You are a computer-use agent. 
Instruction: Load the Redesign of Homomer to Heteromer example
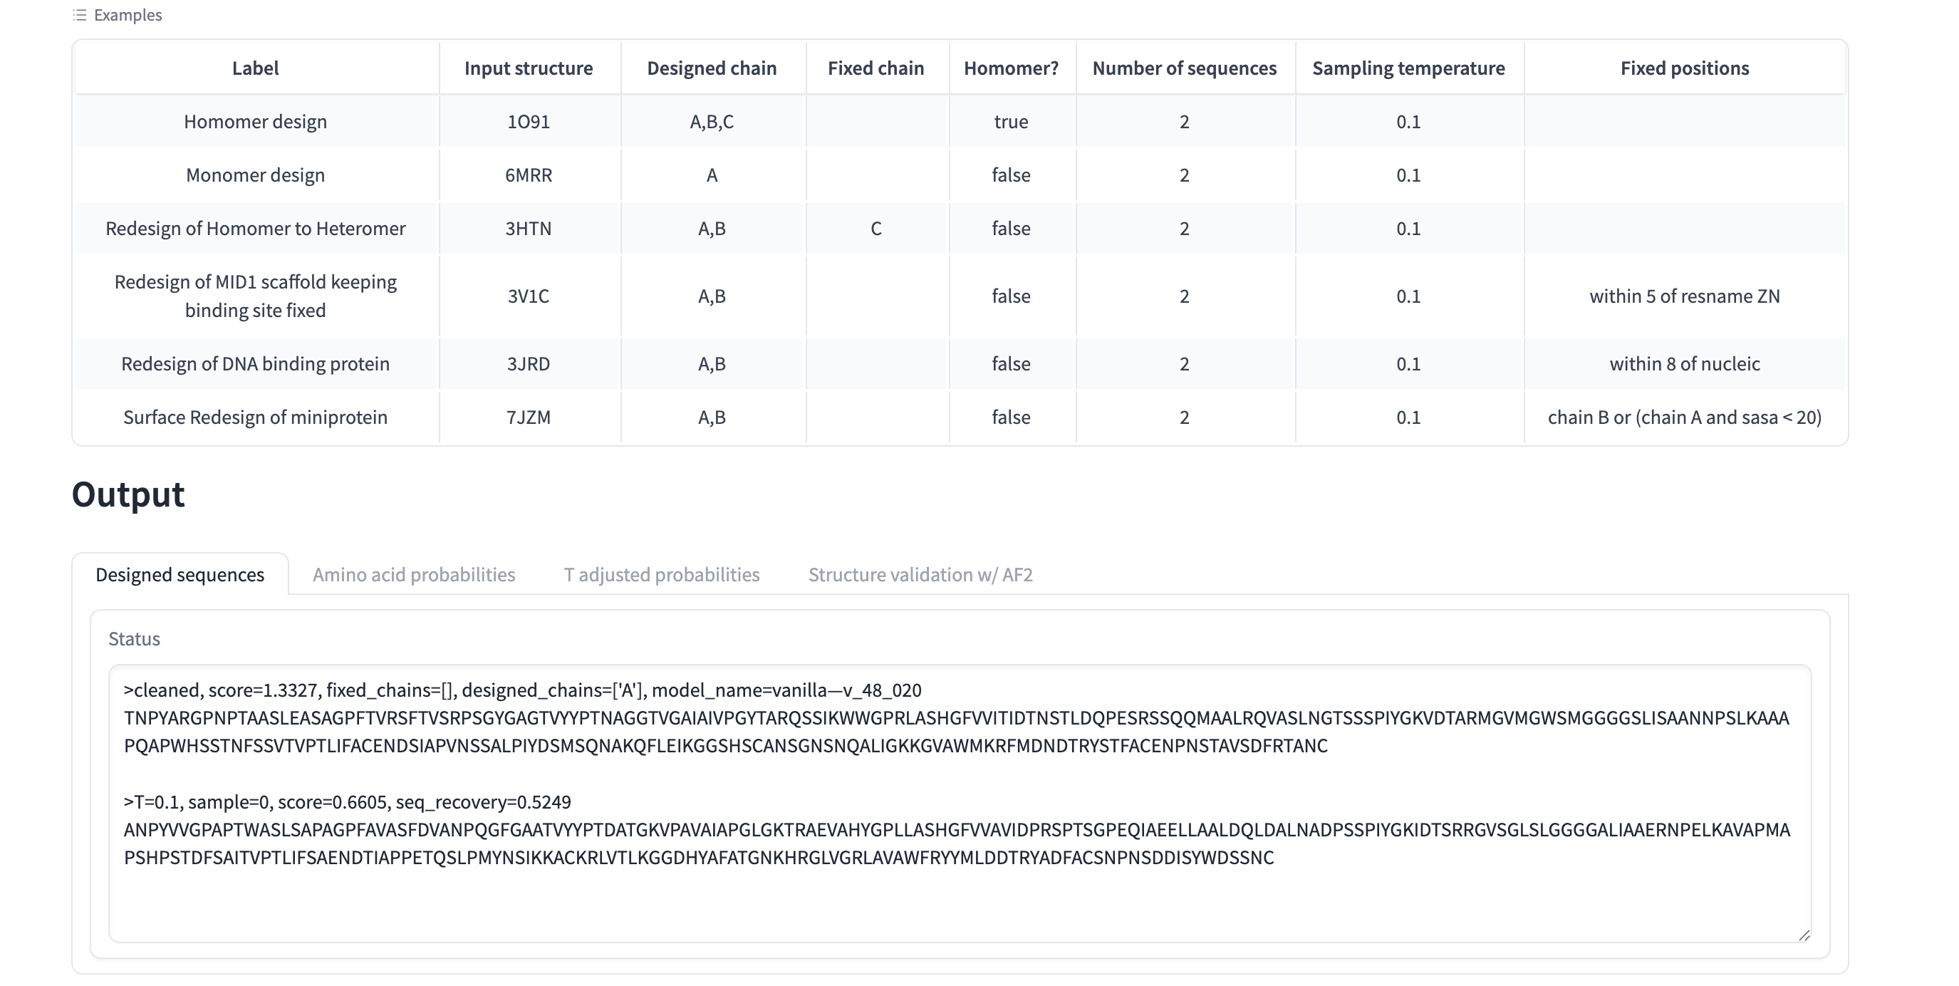coord(256,227)
